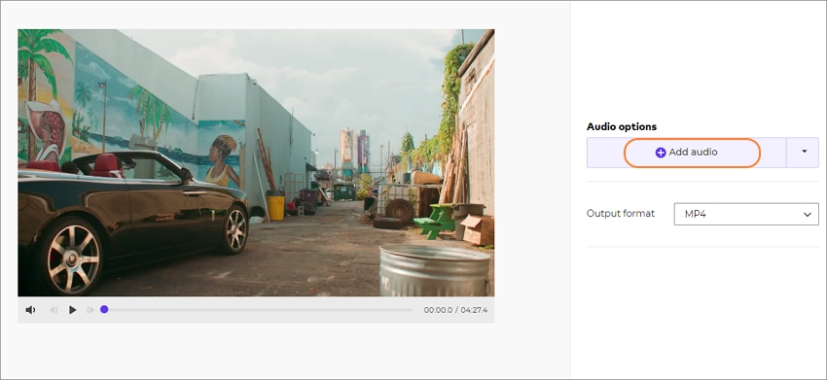Click the Add audio button

click(686, 153)
